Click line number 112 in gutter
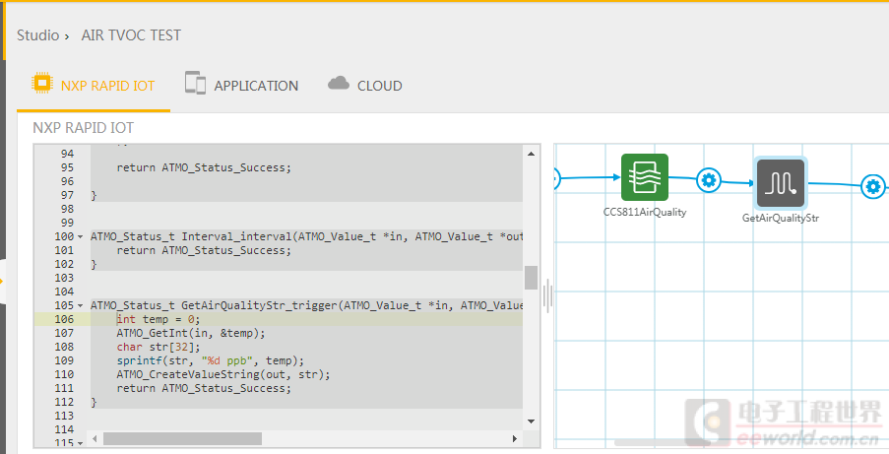This screenshot has height=454, width=889. 64,403
